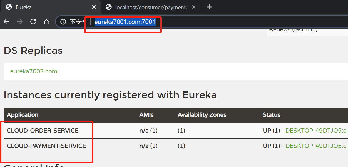Close the localhost/consumer/payment tab

coord(194,7)
